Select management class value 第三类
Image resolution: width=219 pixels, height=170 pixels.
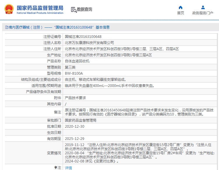pyautogui.click(x=70, y=67)
